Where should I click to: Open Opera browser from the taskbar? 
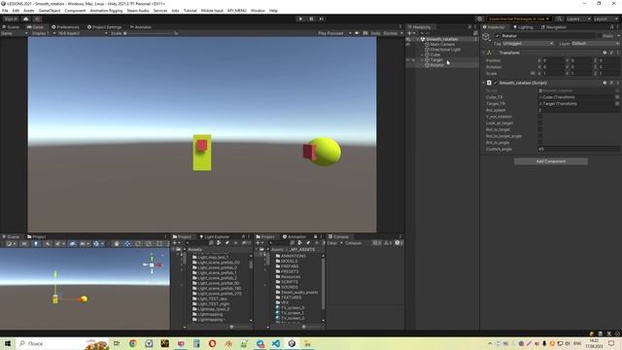tap(212, 343)
